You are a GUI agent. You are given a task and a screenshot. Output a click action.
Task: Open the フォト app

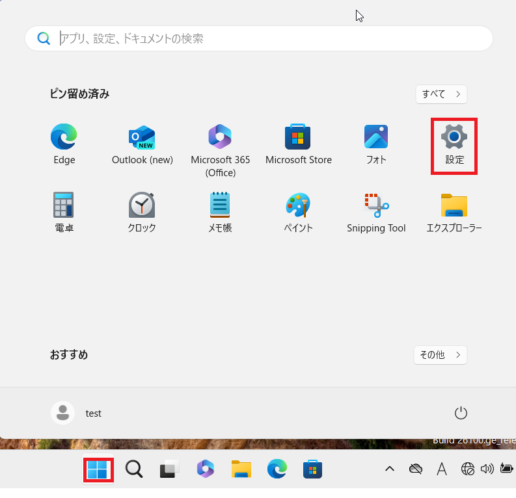coord(376,144)
